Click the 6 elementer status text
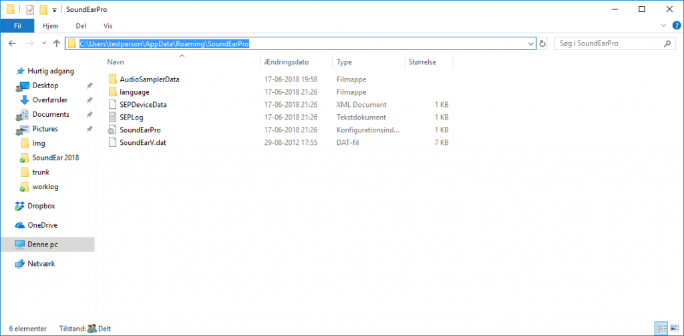Image resolution: width=684 pixels, height=336 pixels. pos(28,328)
